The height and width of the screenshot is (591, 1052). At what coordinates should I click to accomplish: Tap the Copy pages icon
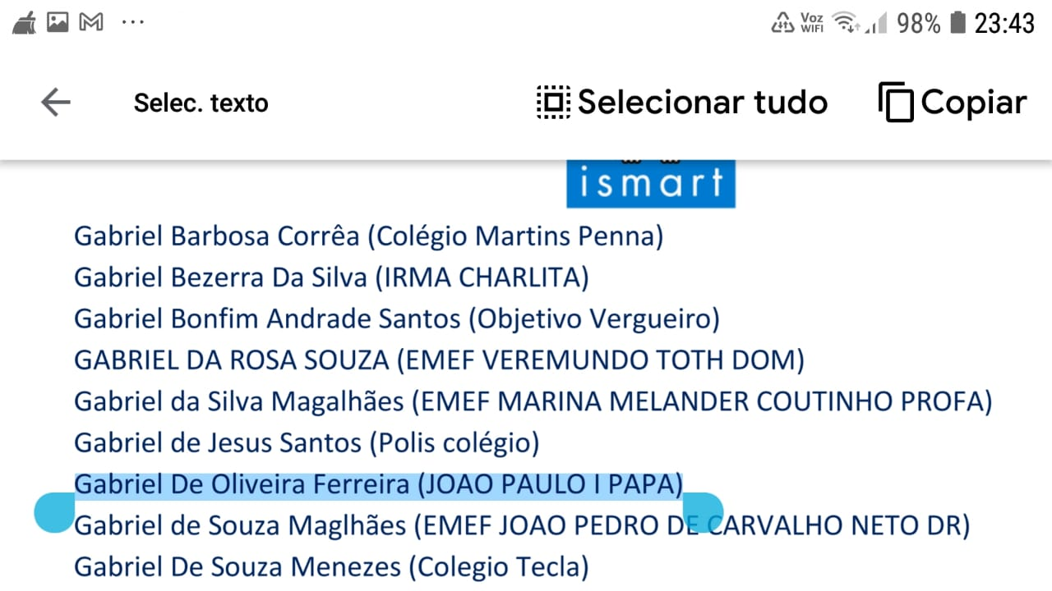(x=896, y=103)
